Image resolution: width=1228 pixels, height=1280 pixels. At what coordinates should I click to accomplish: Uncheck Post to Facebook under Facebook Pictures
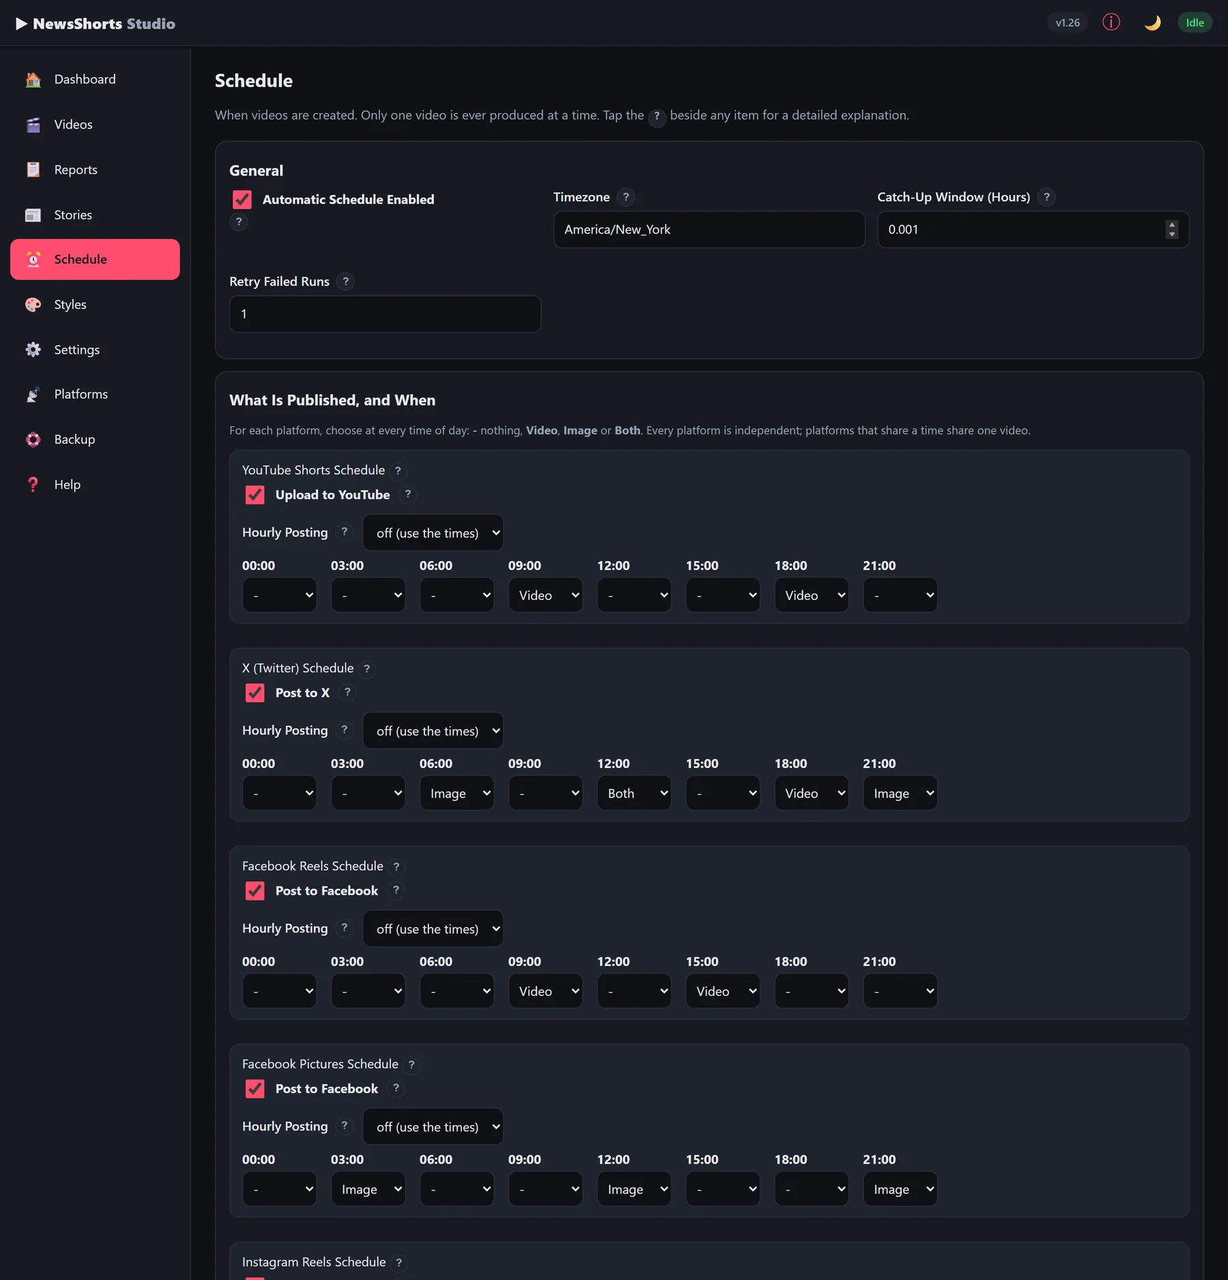(255, 1089)
